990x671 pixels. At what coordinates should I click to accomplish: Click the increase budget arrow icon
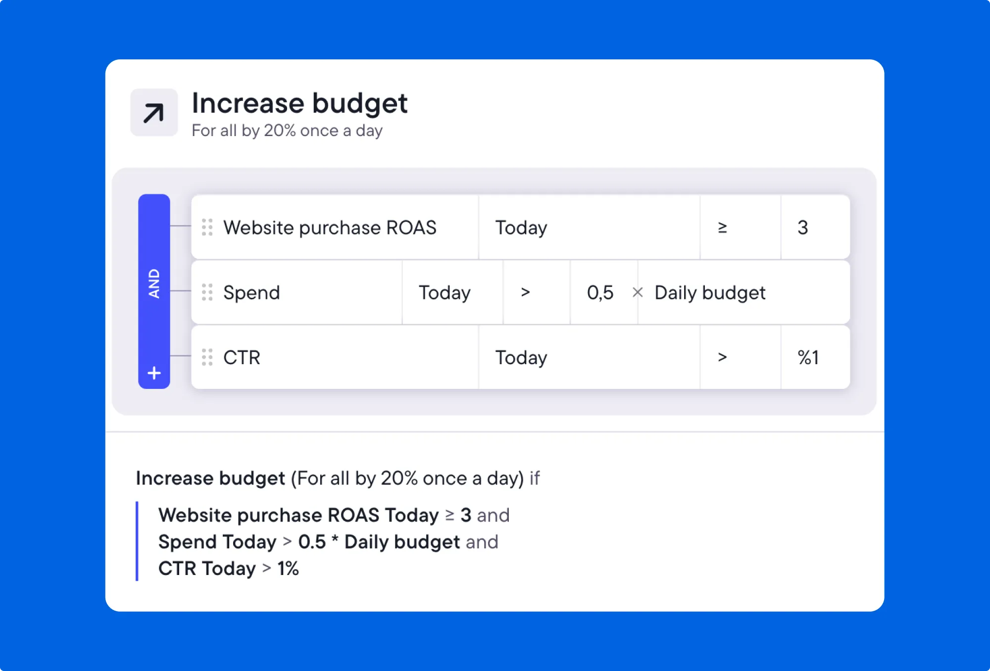click(153, 113)
